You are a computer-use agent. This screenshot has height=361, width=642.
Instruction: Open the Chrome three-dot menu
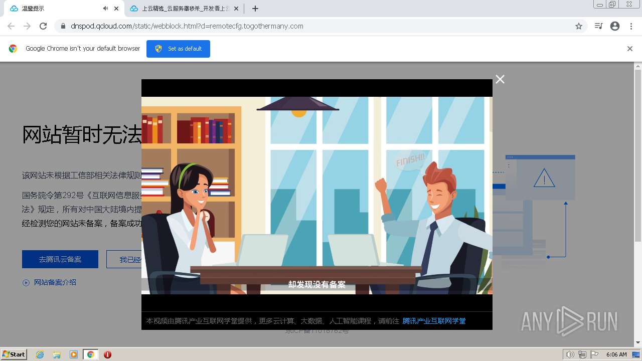631,26
